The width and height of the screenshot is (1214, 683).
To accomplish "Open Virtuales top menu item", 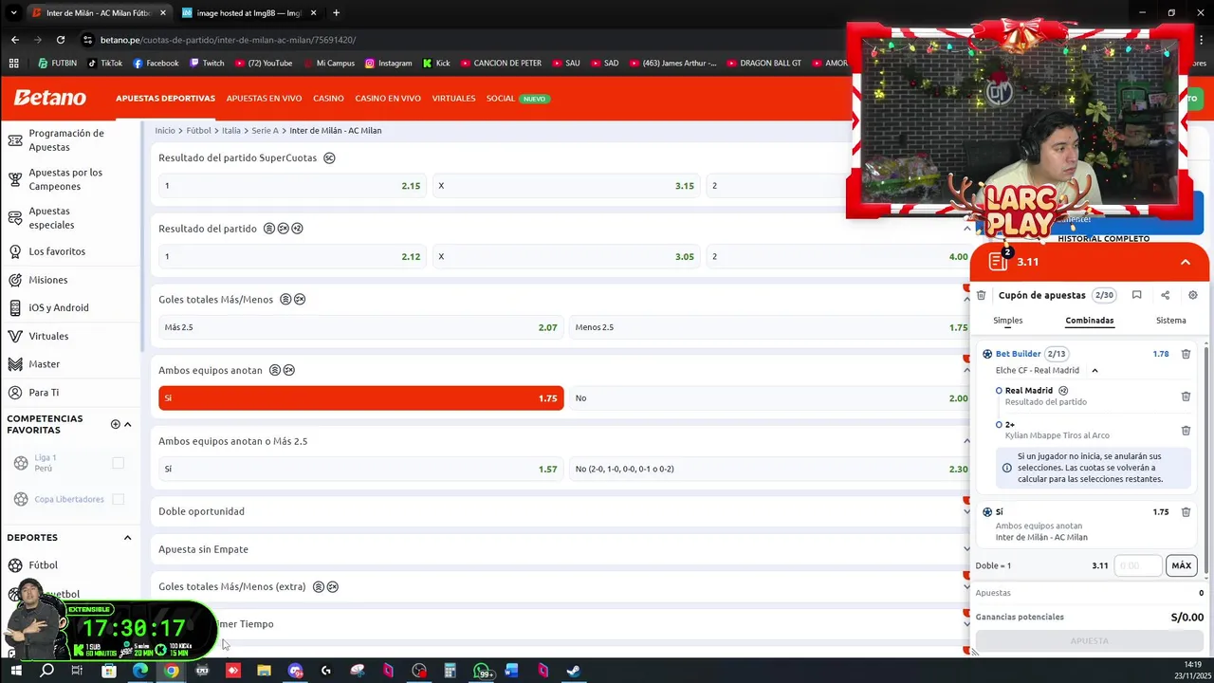I will point(453,99).
